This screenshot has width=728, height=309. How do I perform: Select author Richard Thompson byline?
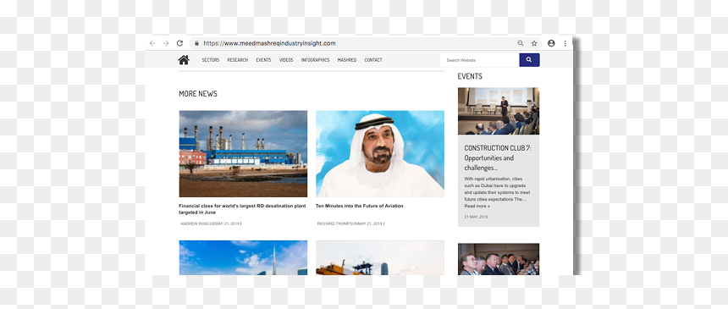[x=338, y=223]
